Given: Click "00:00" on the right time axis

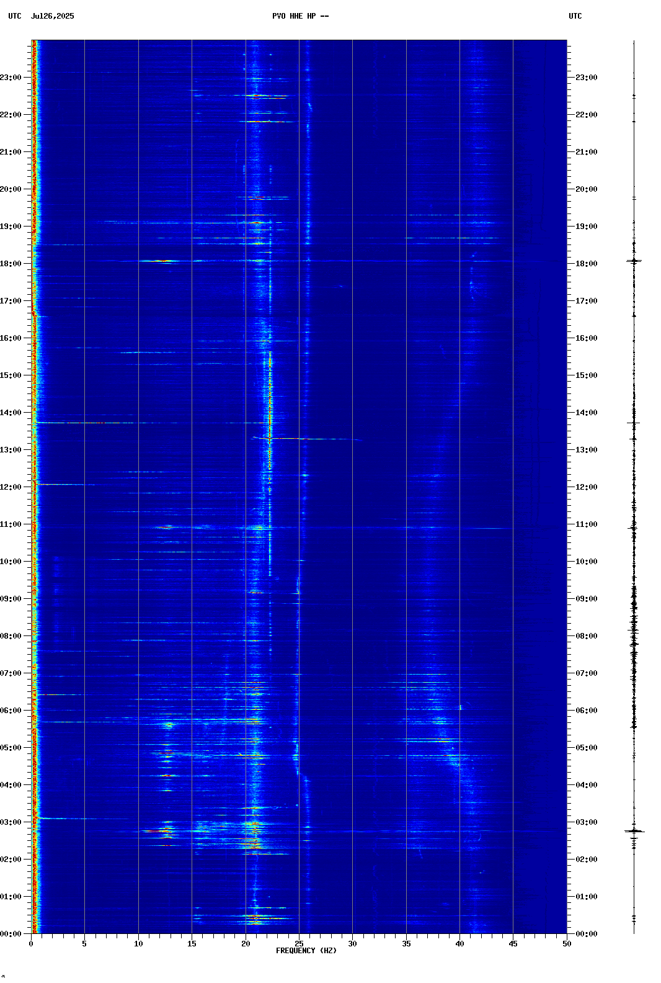Looking at the screenshot, I should pos(587,934).
